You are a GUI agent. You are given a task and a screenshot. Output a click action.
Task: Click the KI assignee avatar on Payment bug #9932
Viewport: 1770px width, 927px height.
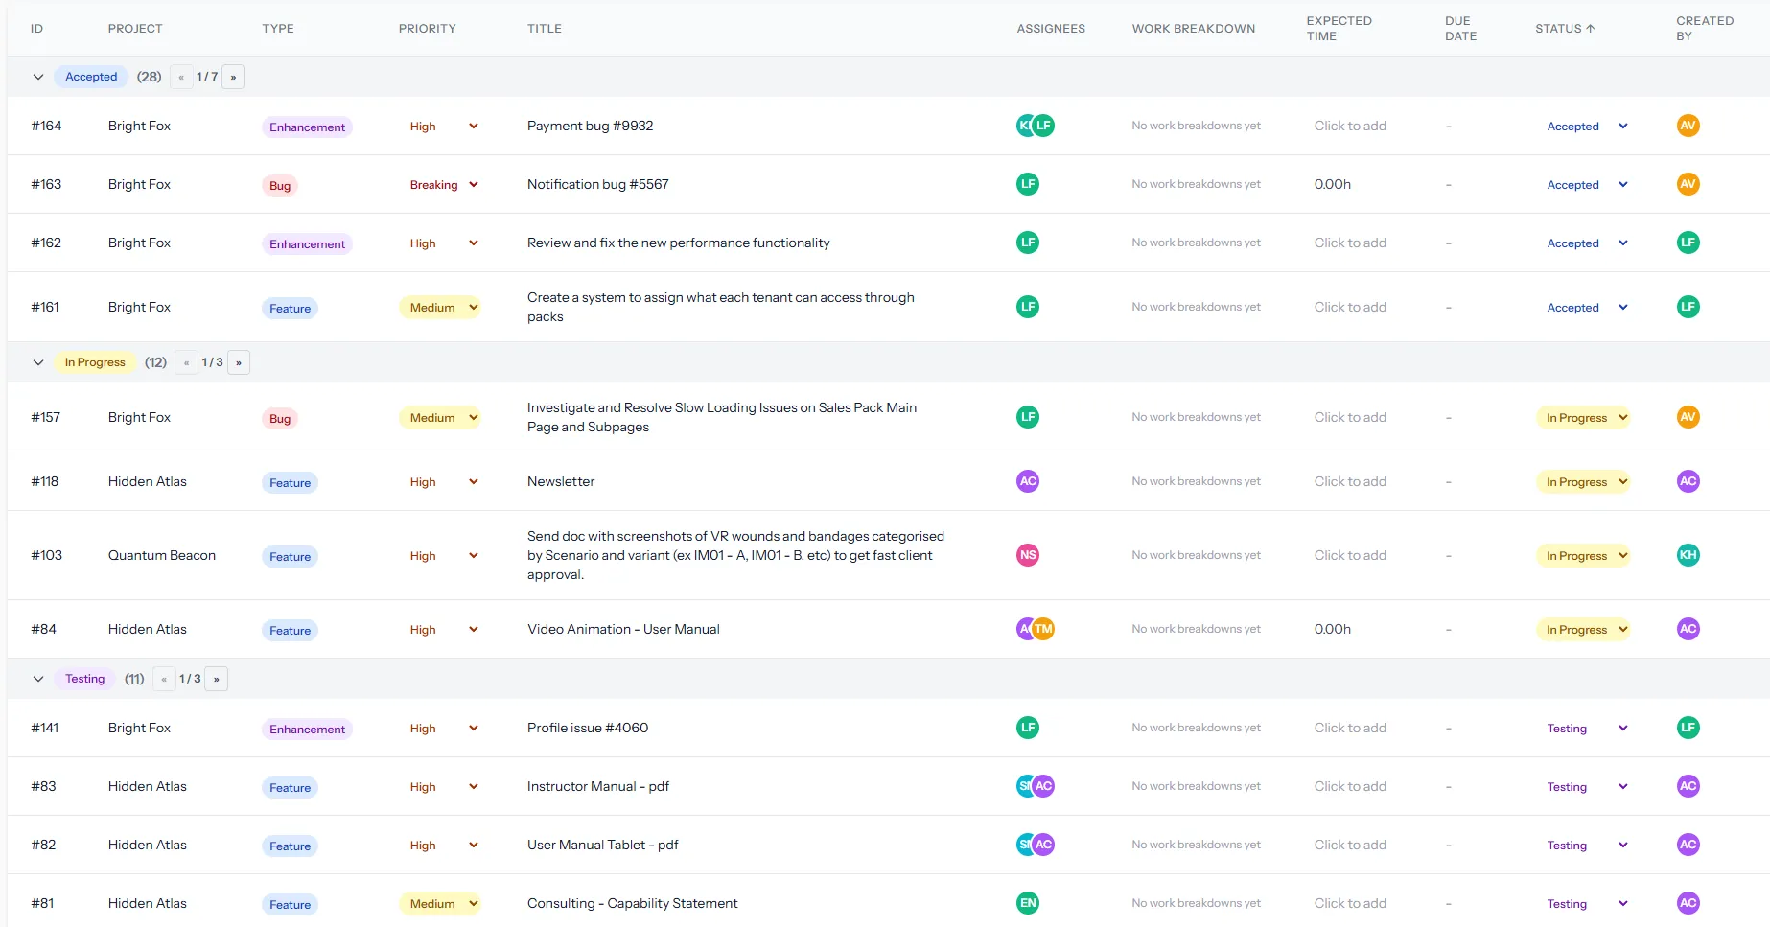(x=1024, y=125)
